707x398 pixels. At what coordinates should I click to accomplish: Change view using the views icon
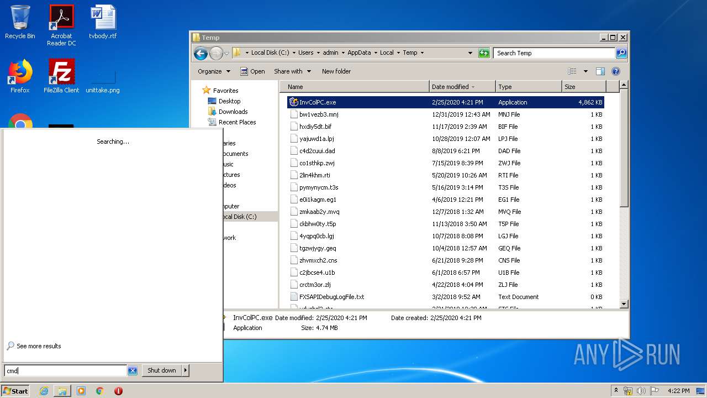coord(572,71)
